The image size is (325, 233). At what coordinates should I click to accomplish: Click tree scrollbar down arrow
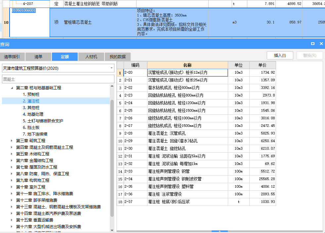(x=112, y=230)
